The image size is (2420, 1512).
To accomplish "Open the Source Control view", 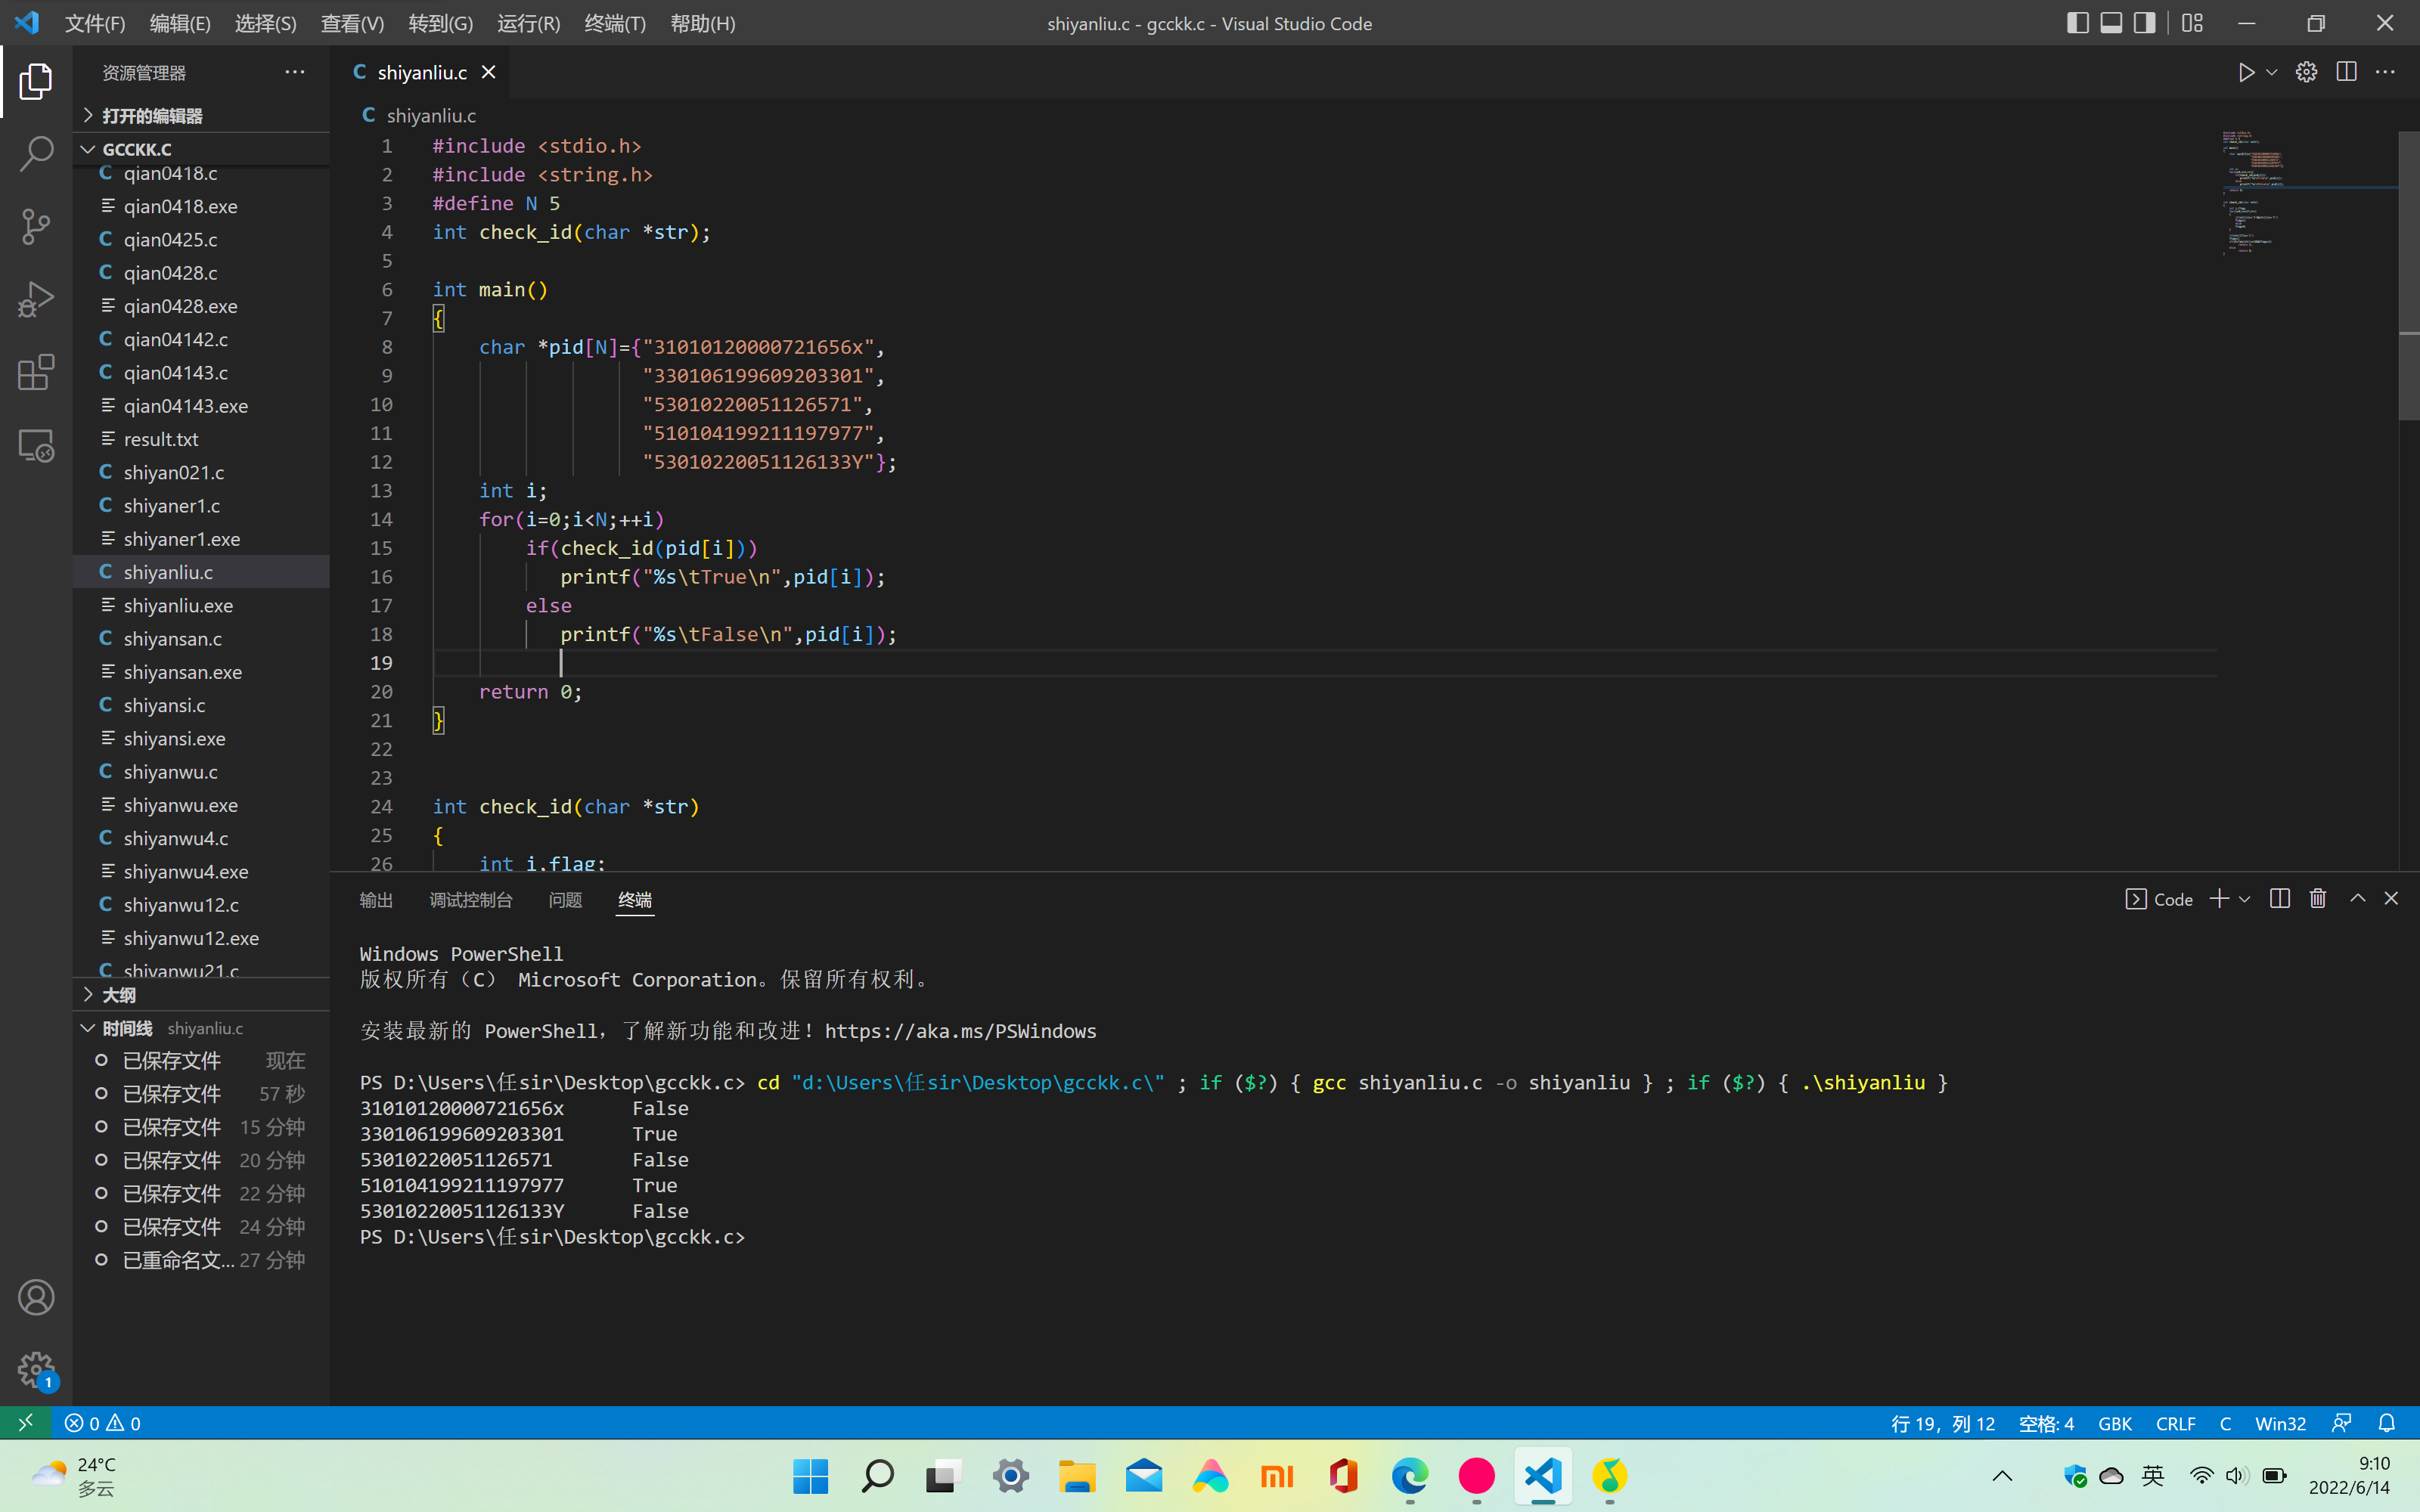I will coord(36,227).
